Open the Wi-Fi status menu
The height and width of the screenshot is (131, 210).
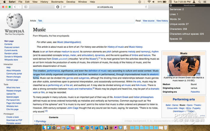click(149, 2)
